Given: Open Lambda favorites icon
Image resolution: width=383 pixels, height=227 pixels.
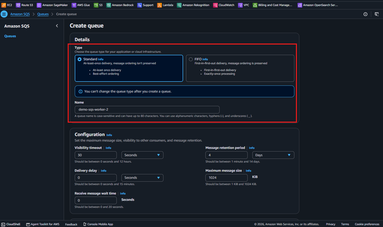Looking at the screenshot, I should 159,5.
